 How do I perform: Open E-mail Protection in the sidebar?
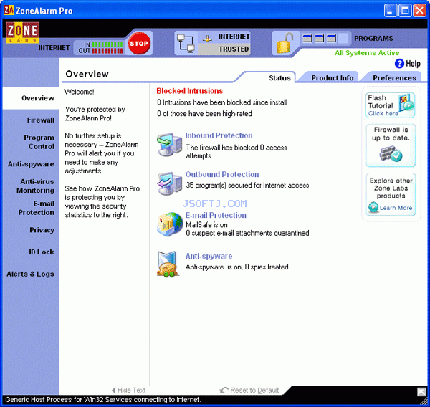[x=37, y=208]
